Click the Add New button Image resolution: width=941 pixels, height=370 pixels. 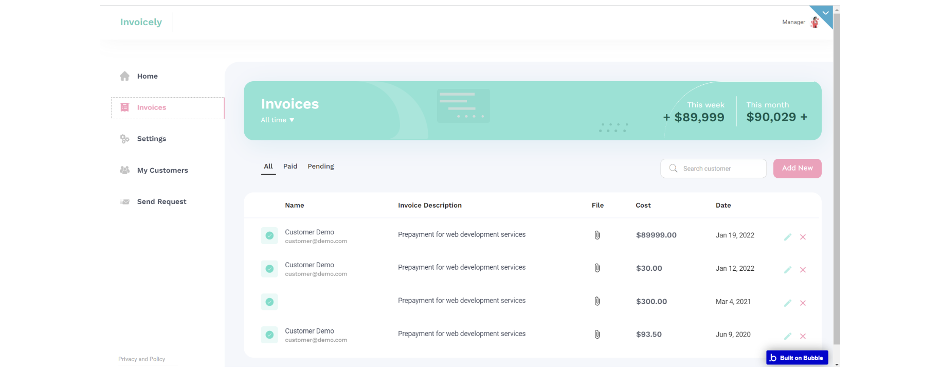pos(797,169)
